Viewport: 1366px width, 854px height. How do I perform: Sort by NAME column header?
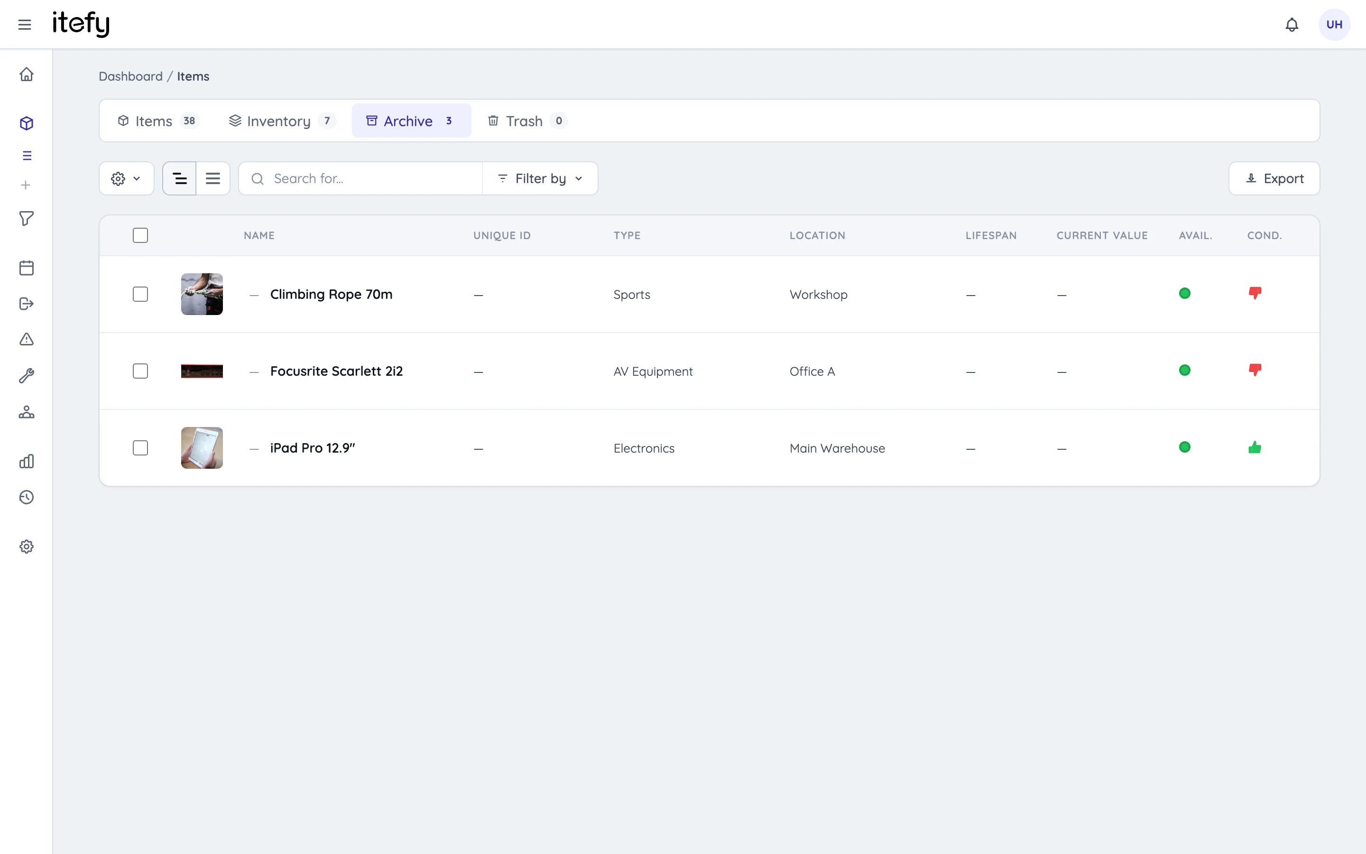point(259,235)
